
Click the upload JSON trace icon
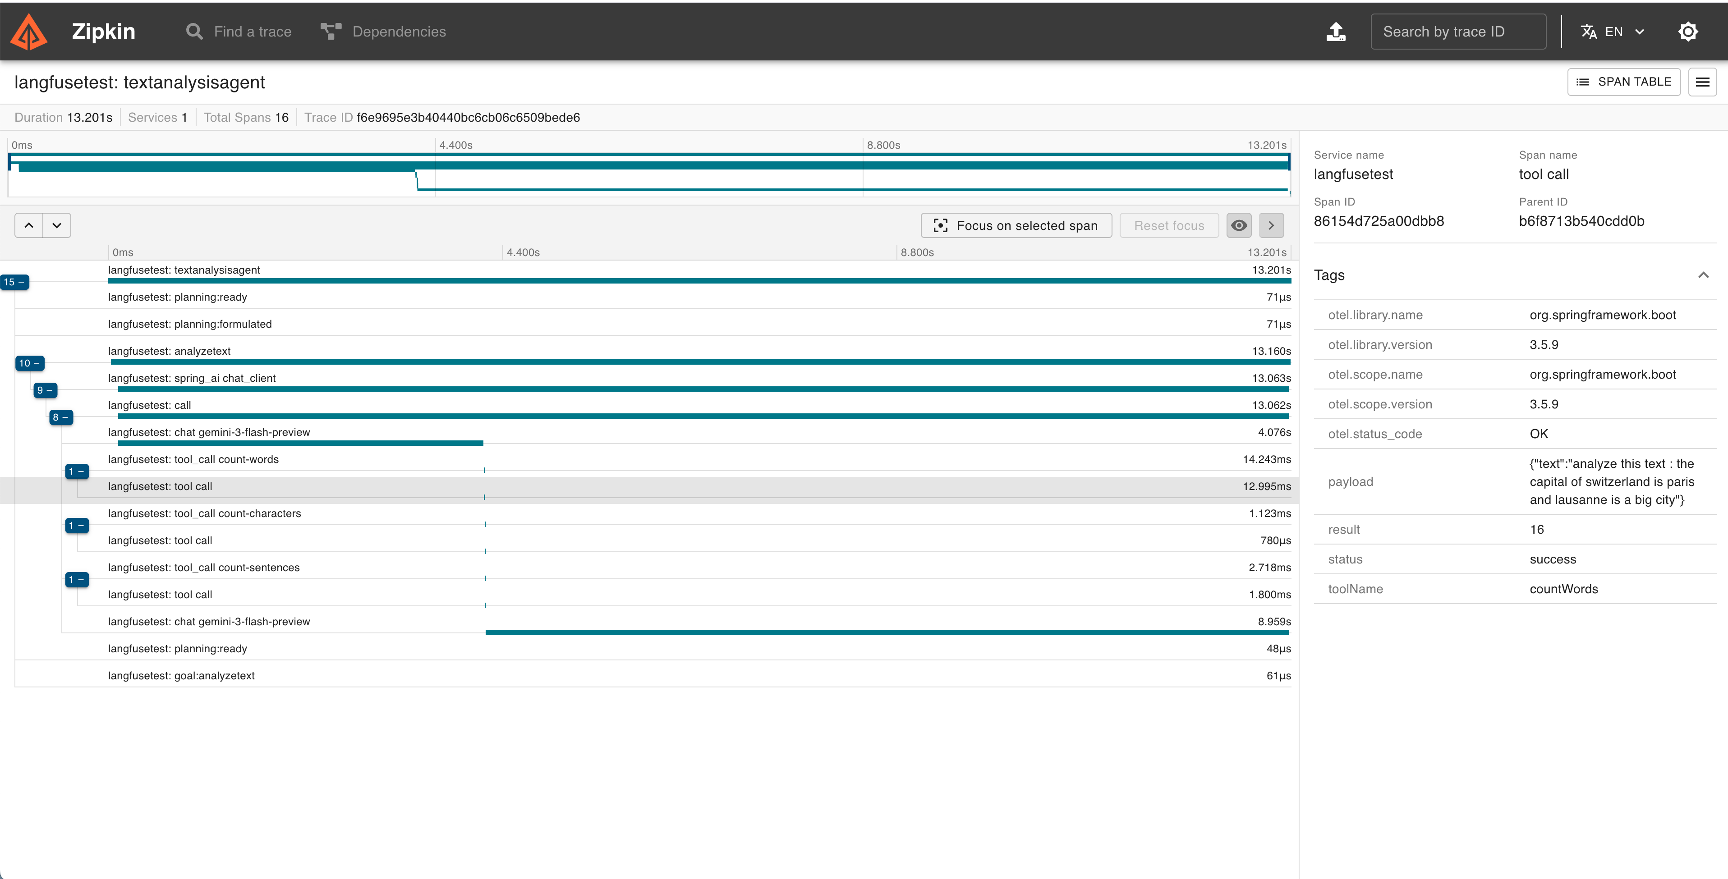(1336, 32)
